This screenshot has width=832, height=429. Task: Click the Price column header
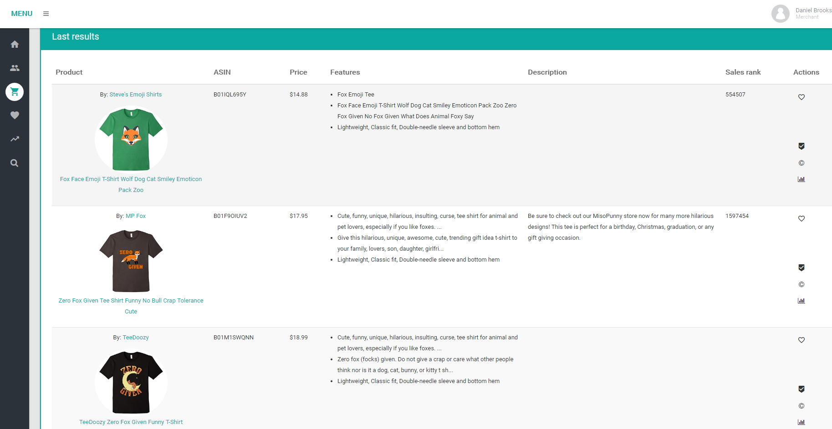coord(298,72)
